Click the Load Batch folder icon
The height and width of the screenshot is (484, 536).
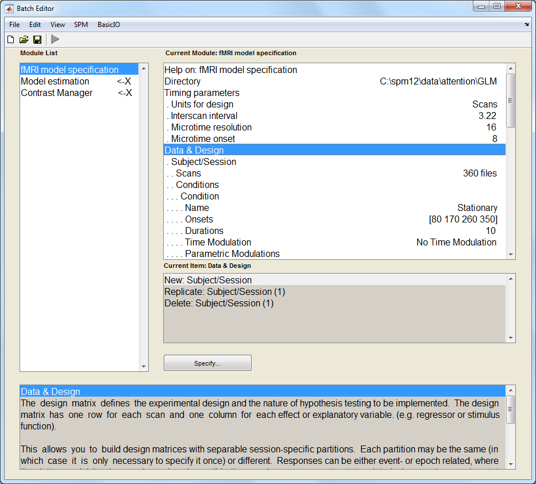24,40
